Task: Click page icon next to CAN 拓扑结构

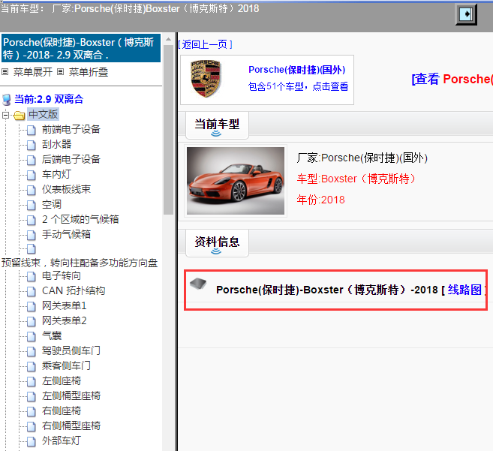Action: pos(31,291)
